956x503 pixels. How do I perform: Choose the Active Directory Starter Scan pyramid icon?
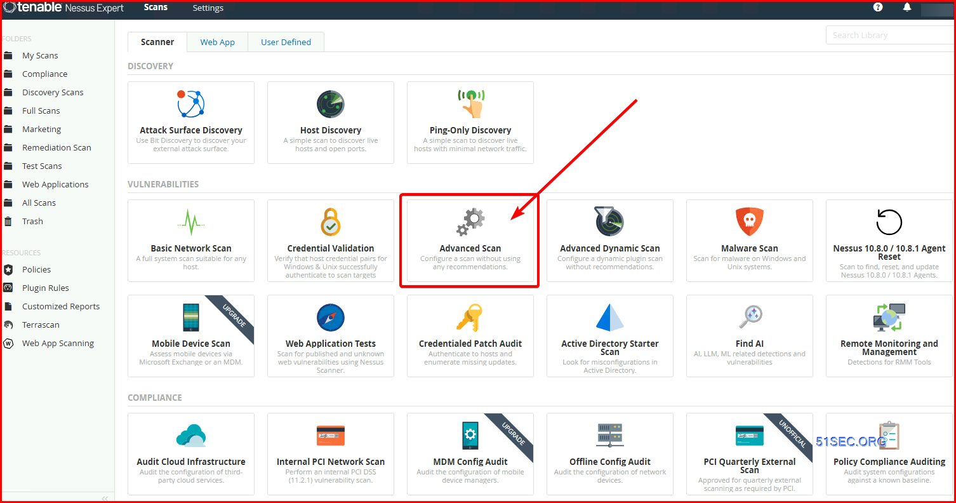pyautogui.click(x=610, y=318)
